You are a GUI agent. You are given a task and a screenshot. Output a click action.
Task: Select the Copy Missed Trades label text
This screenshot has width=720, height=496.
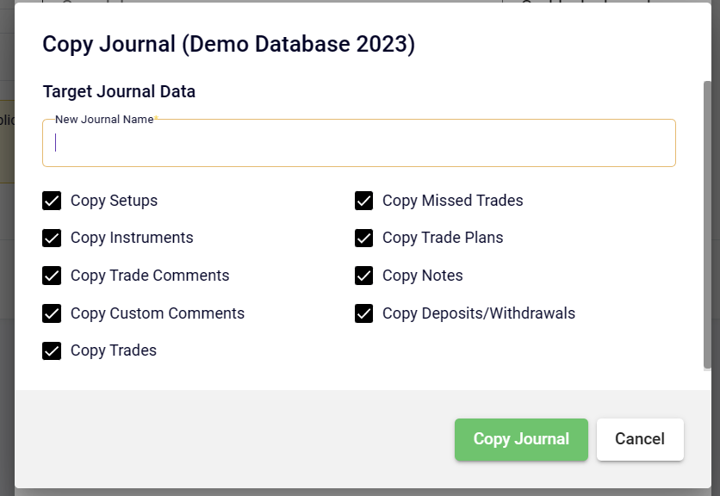(453, 201)
